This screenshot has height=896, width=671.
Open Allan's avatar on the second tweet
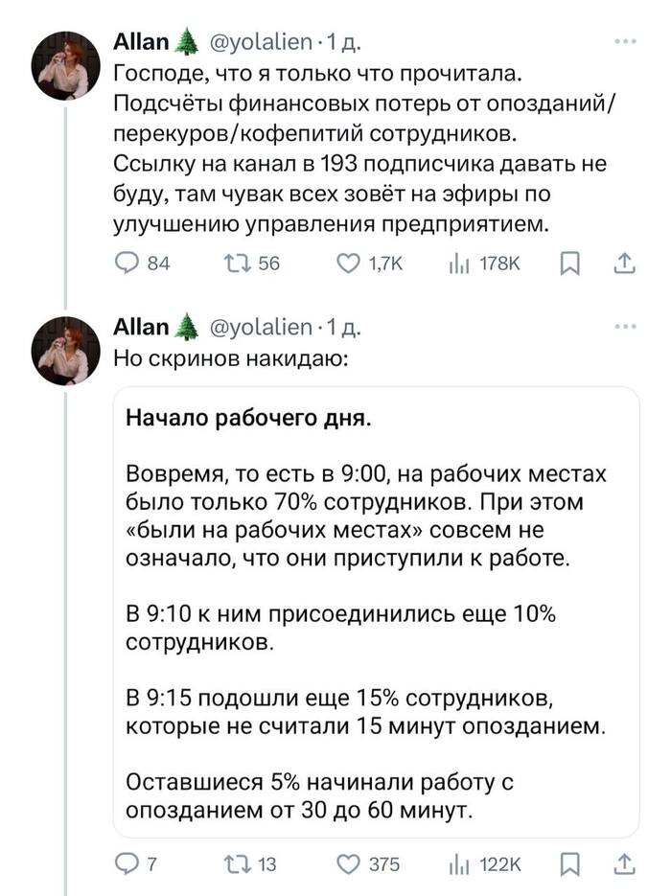tap(65, 351)
